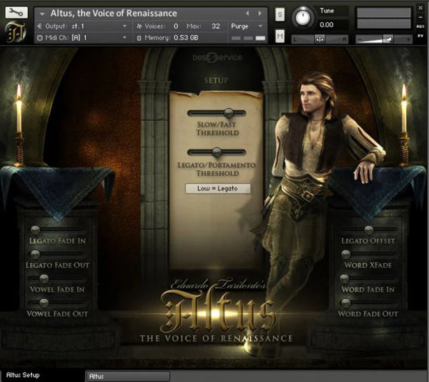Click the AUX button on right edge

422,25
